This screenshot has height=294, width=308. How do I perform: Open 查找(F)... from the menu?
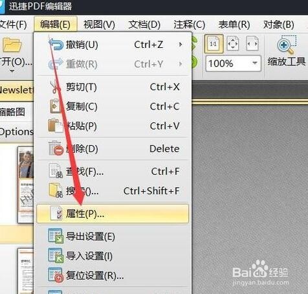(113, 172)
